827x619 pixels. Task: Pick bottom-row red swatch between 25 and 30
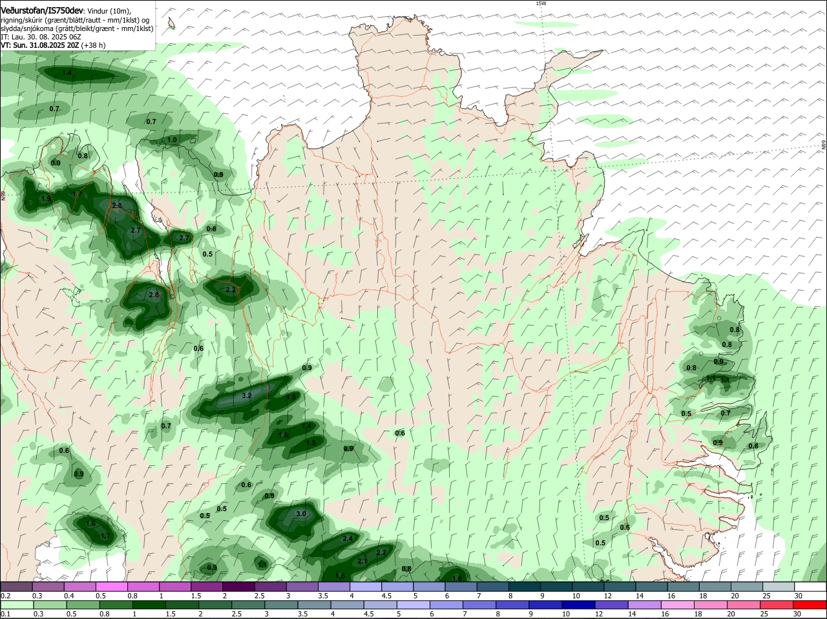[778, 605]
